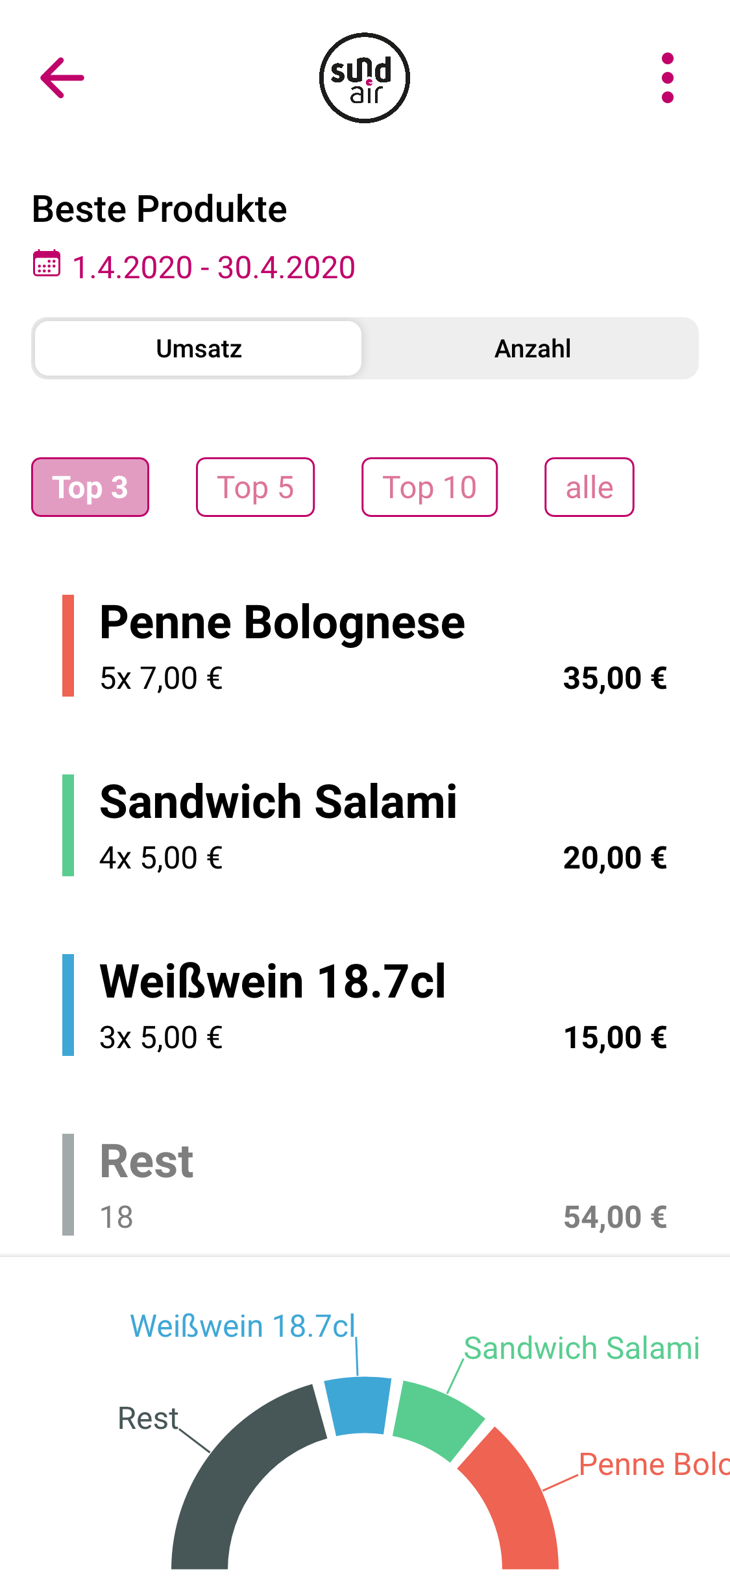Screen dimensions: 730x1580
Task: Switch to the Anzahl tab
Action: pyautogui.click(x=532, y=348)
